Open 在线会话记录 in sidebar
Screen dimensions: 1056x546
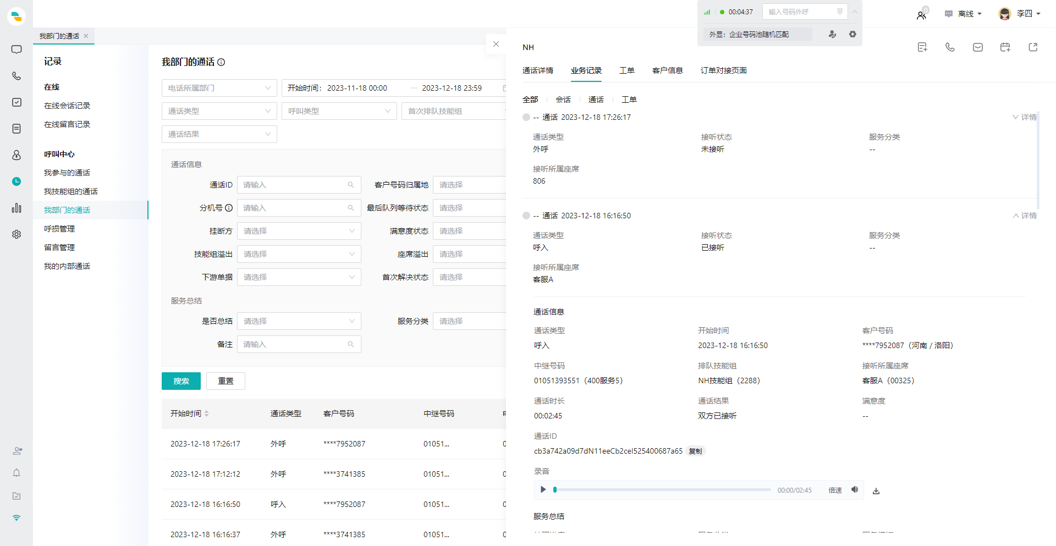[x=67, y=106]
